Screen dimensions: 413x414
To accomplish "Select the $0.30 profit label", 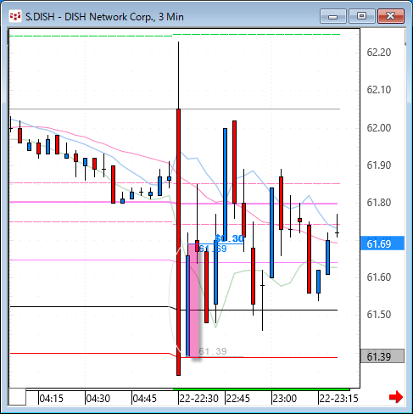I will tap(229, 238).
